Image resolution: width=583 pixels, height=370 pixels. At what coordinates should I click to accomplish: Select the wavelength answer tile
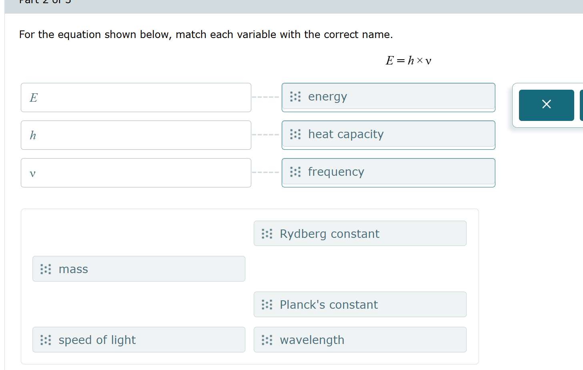coord(360,340)
